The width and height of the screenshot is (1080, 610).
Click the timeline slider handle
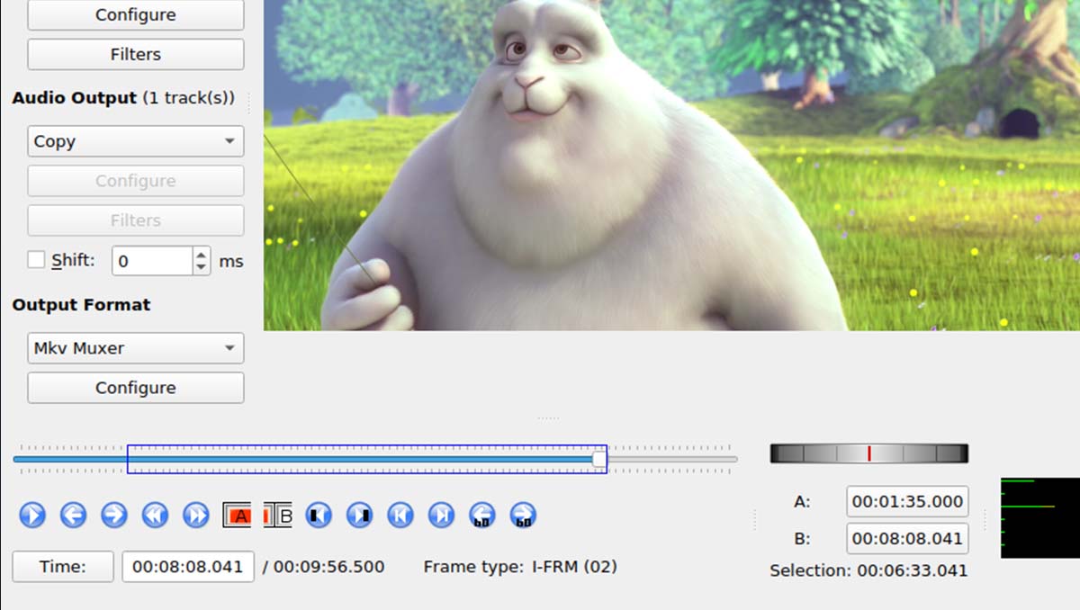point(599,459)
